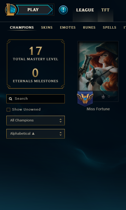Switch to the TFT game tab
The image size is (126, 210).
point(106,10)
